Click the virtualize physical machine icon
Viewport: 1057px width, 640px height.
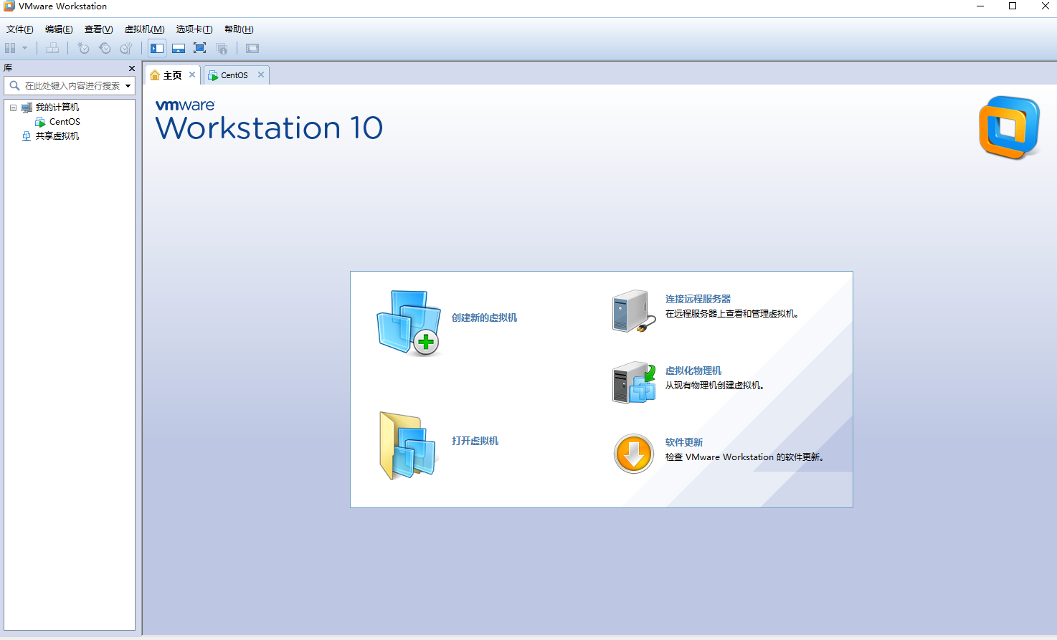pos(634,383)
